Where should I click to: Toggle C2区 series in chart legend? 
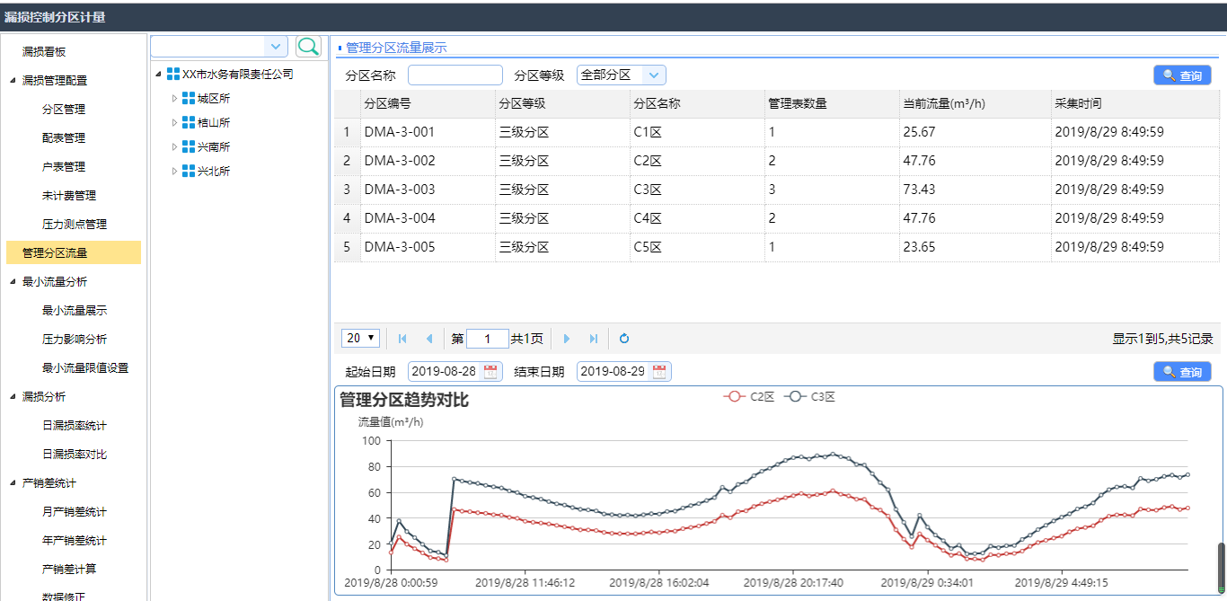749,397
